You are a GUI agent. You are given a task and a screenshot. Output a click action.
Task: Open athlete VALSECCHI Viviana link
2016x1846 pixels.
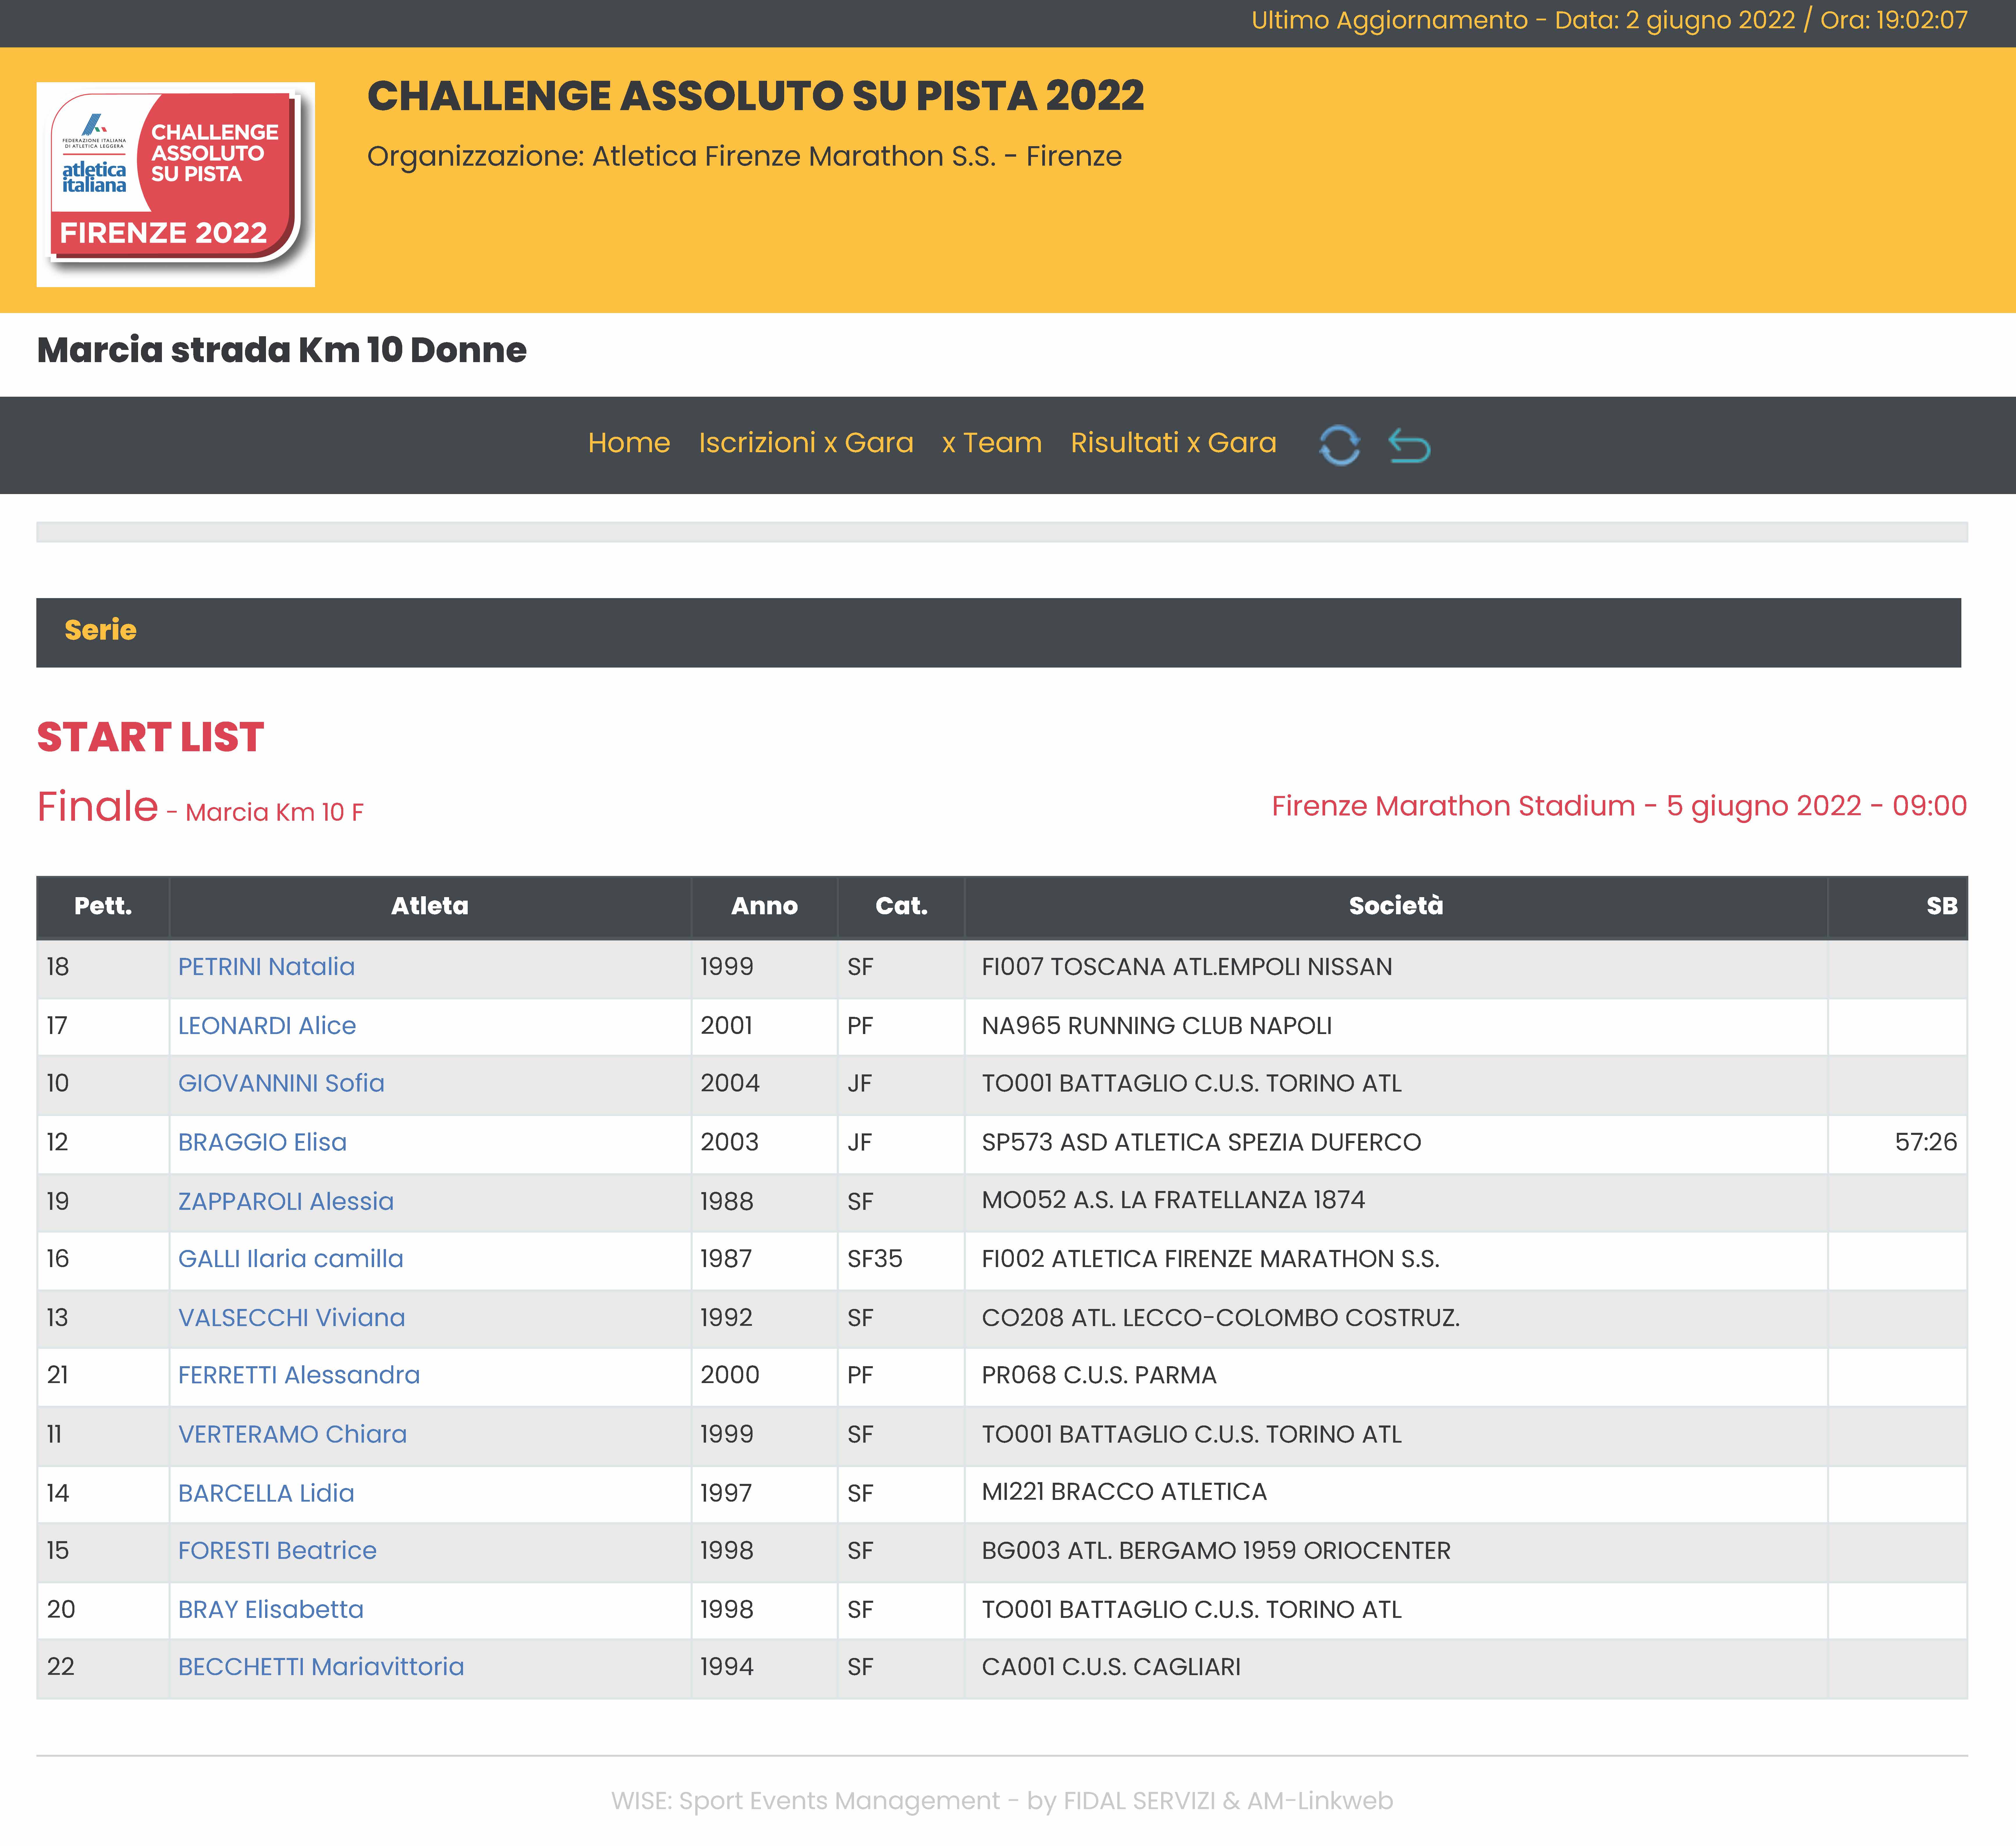(x=292, y=1318)
